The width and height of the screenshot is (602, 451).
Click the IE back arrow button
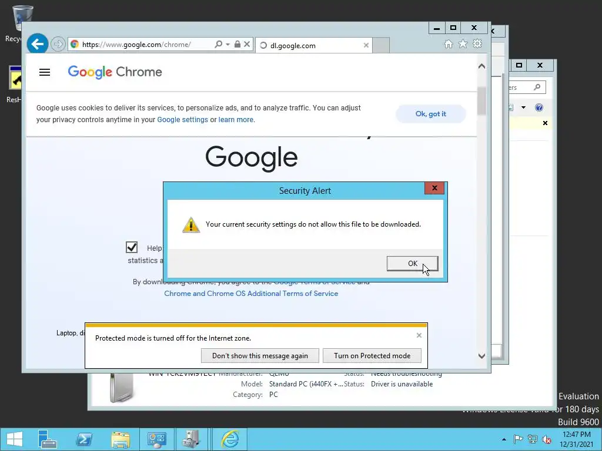[x=37, y=44]
